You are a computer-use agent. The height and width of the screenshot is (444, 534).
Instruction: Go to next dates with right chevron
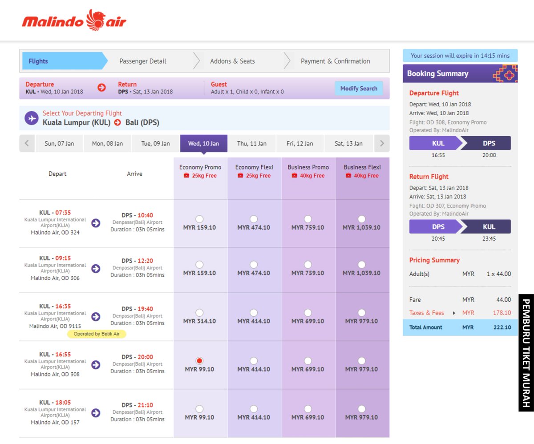pos(382,143)
